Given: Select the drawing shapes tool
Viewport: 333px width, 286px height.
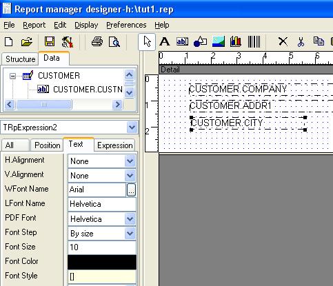Looking at the screenshot, I should point(200,42).
